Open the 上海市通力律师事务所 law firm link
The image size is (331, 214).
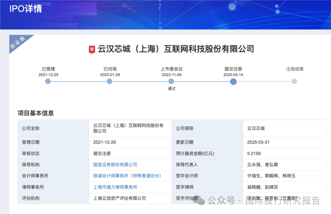coord(115,187)
